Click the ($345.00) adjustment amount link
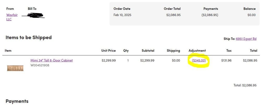Viewport: 267px width, 105px height. (x=199, y=61)
